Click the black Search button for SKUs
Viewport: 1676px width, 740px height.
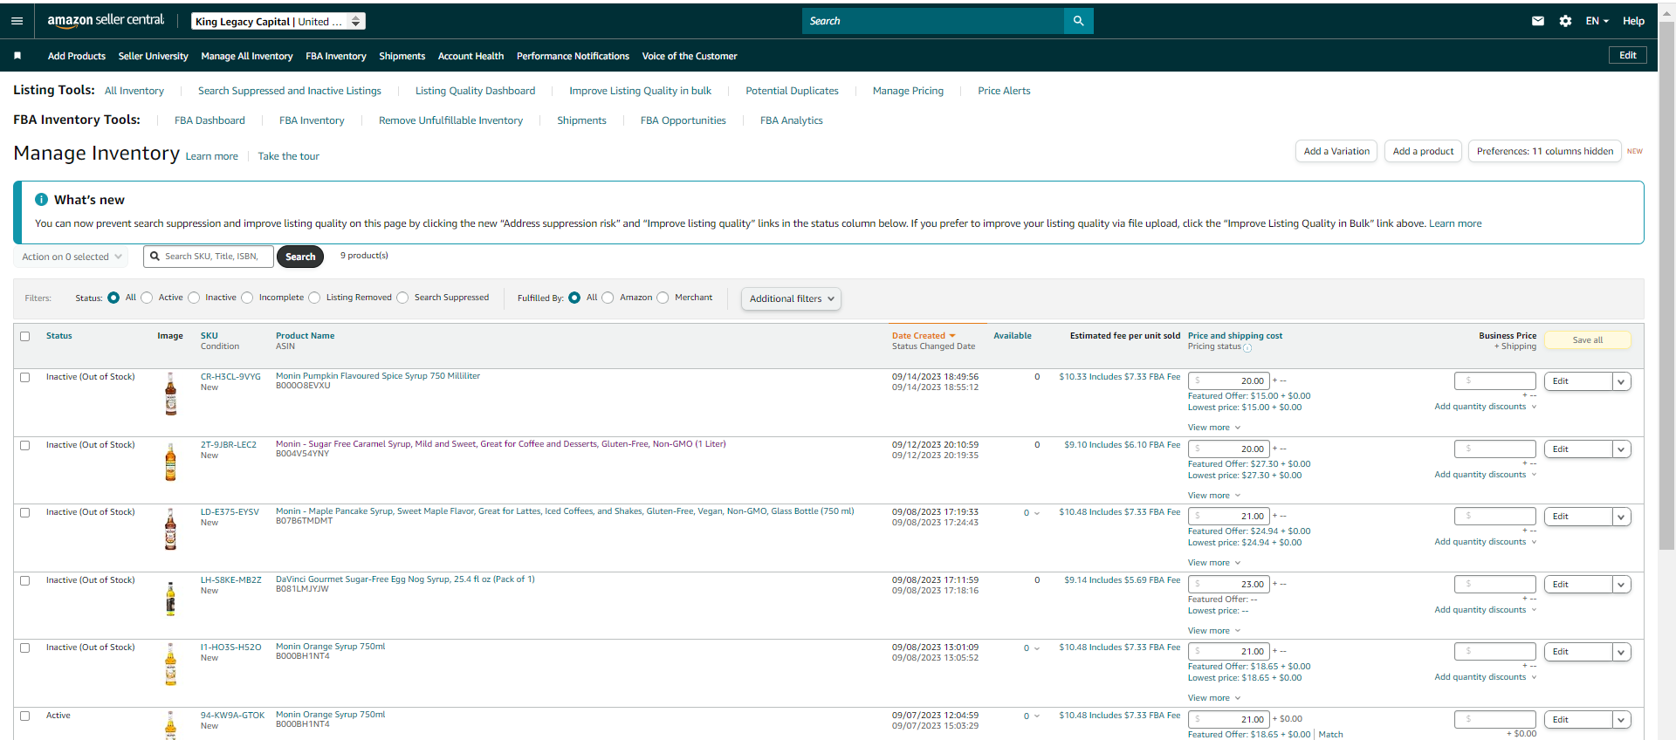[x=300, y=257]
